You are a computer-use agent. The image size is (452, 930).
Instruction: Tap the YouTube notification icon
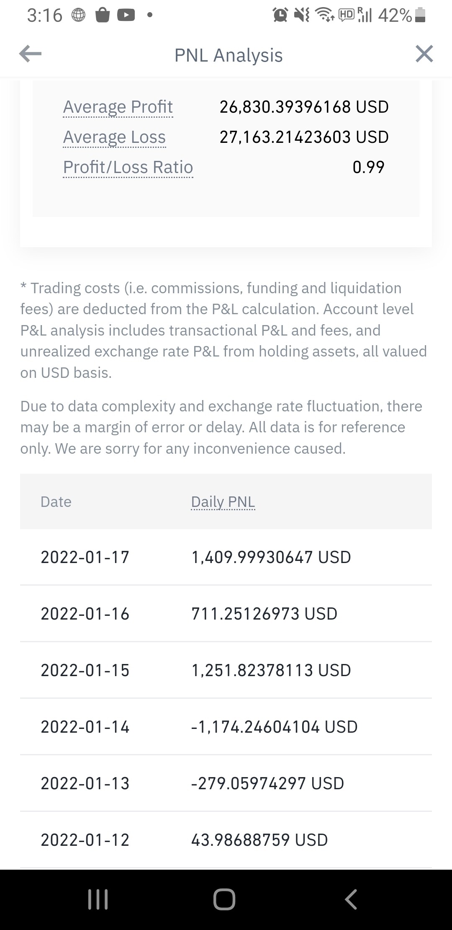click(126, 15)
